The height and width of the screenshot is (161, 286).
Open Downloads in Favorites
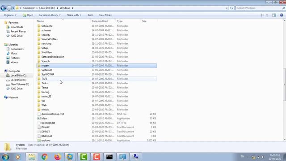(x=17, y=27)
